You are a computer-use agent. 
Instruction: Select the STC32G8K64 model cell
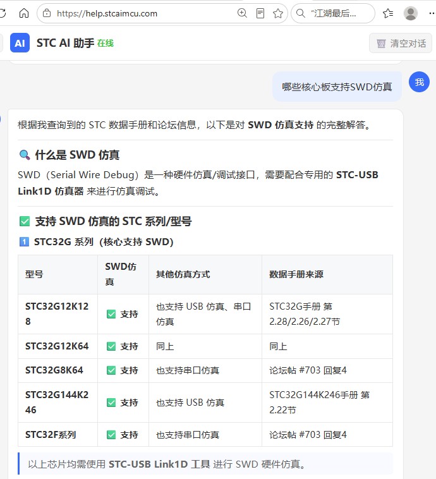(58, 370)
